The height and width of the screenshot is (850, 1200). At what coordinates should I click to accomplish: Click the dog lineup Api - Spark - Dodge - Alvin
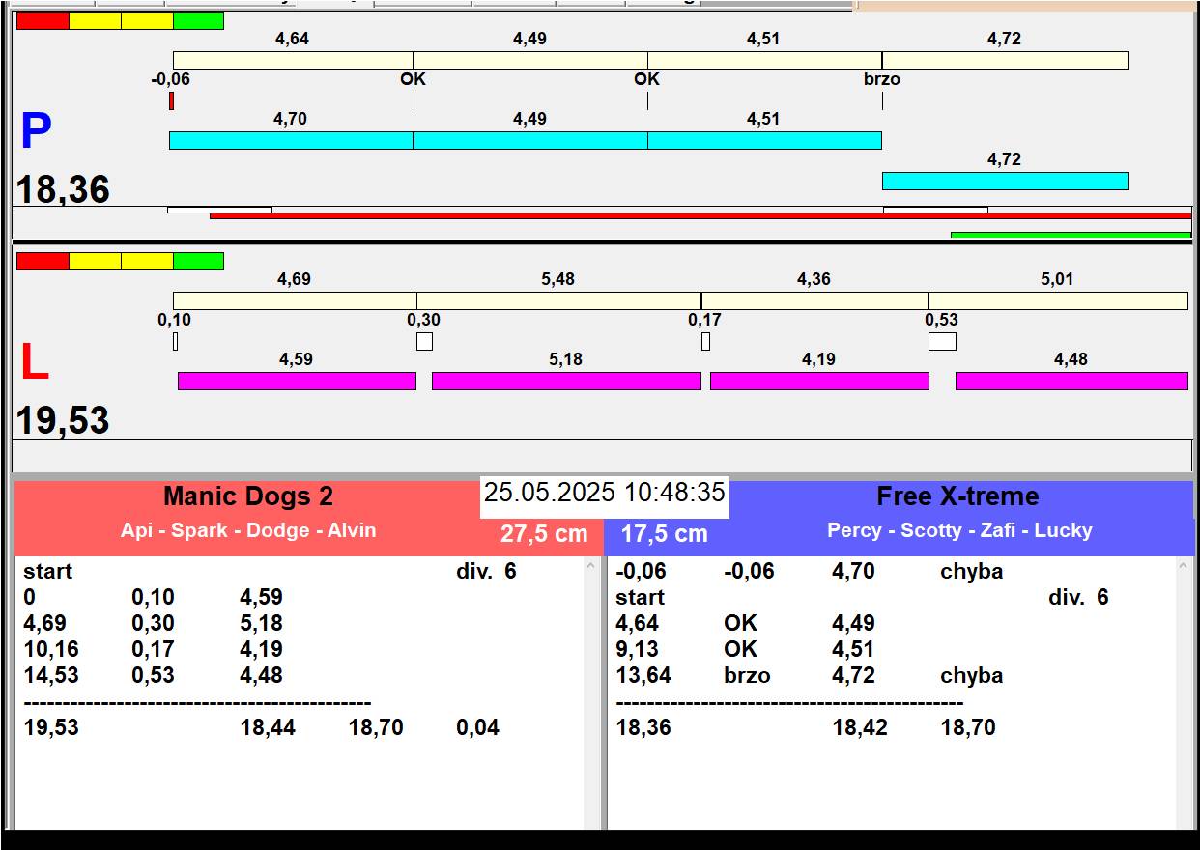click(x=248, y=530)
